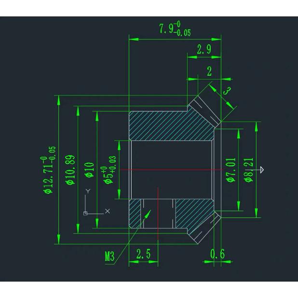Select the red vertical M3 hole centerline
The height and width of the screenshot is (298, 298).
[158, 213]
